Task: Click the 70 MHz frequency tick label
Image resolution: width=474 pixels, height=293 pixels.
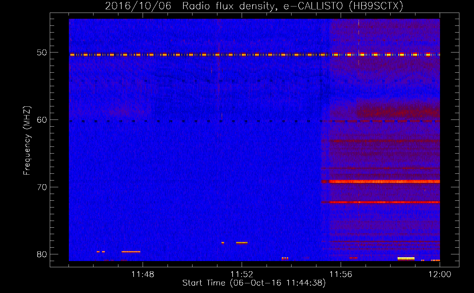Action: pos(42,187)
